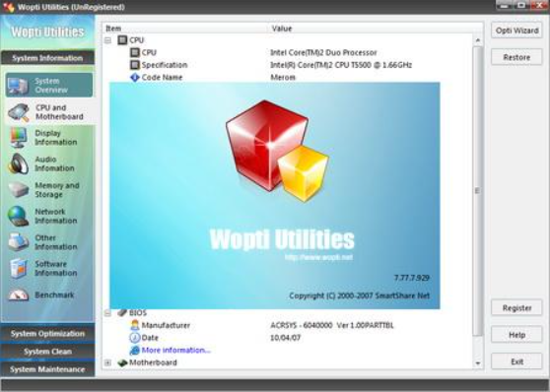Open Display Information monitor icon
This screenshot has height=392, width=550.
coord(19,138)
